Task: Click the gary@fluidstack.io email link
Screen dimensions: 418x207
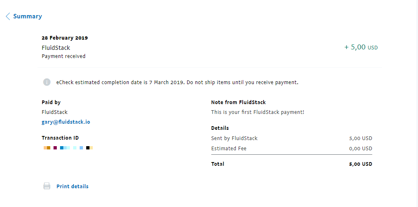Action: pos(66,122)
